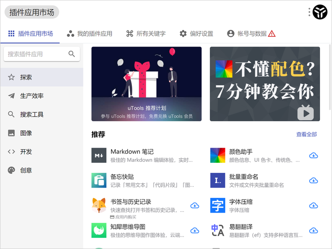Open the 所有关键字 tab
This screenshot has width=332, height=249.
pyautogui.click(x=146, y=34)
